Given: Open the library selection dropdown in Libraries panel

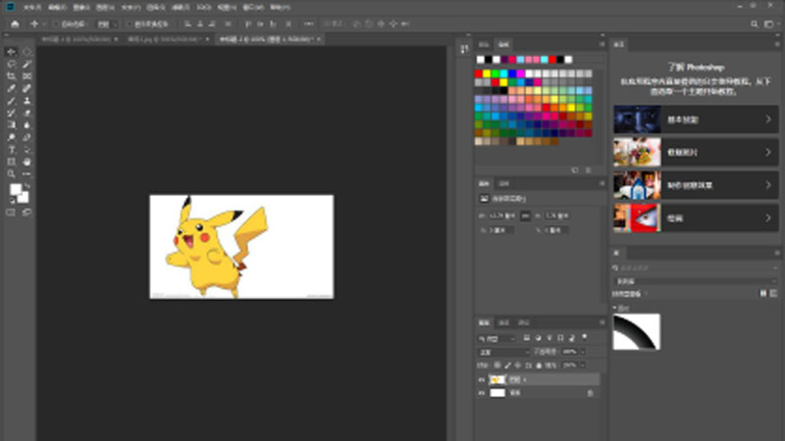Looking at the screenshot, I should (x=695, y=281).
